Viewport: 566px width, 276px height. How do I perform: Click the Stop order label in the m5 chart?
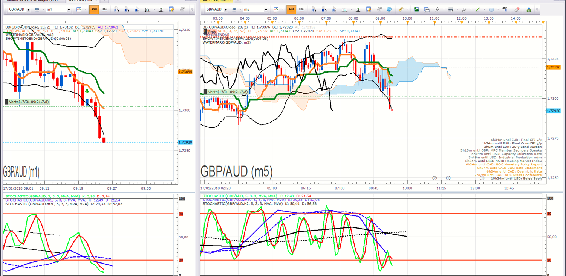click(210, 32)
